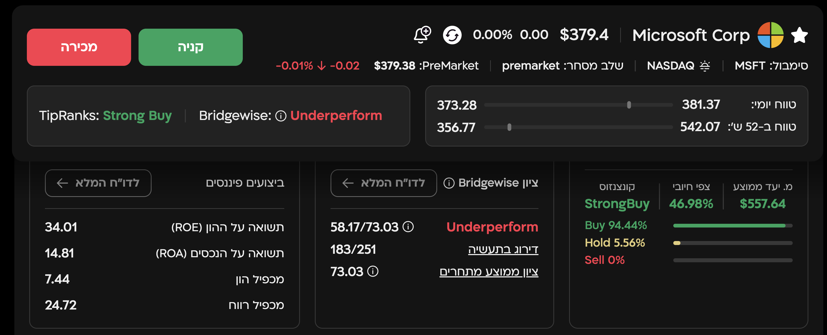
Task: Add a price alert with bell icon
Action: [x=422, y=35]
